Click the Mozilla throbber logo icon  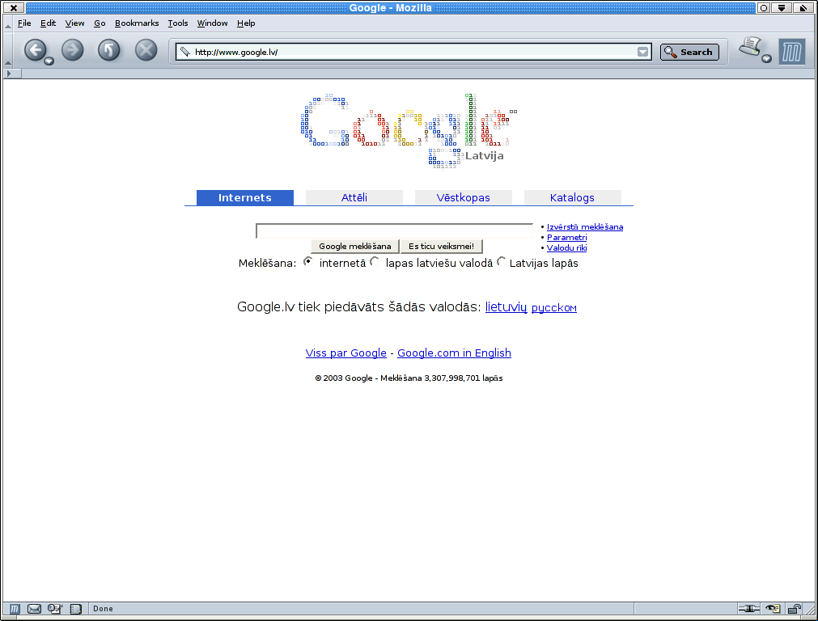(791, 52)
